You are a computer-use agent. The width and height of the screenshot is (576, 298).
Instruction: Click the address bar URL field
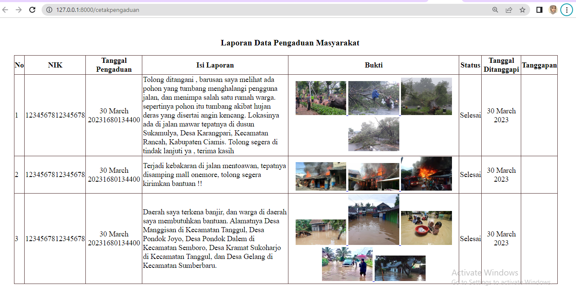pyautogui.click(x=272, y=10)
